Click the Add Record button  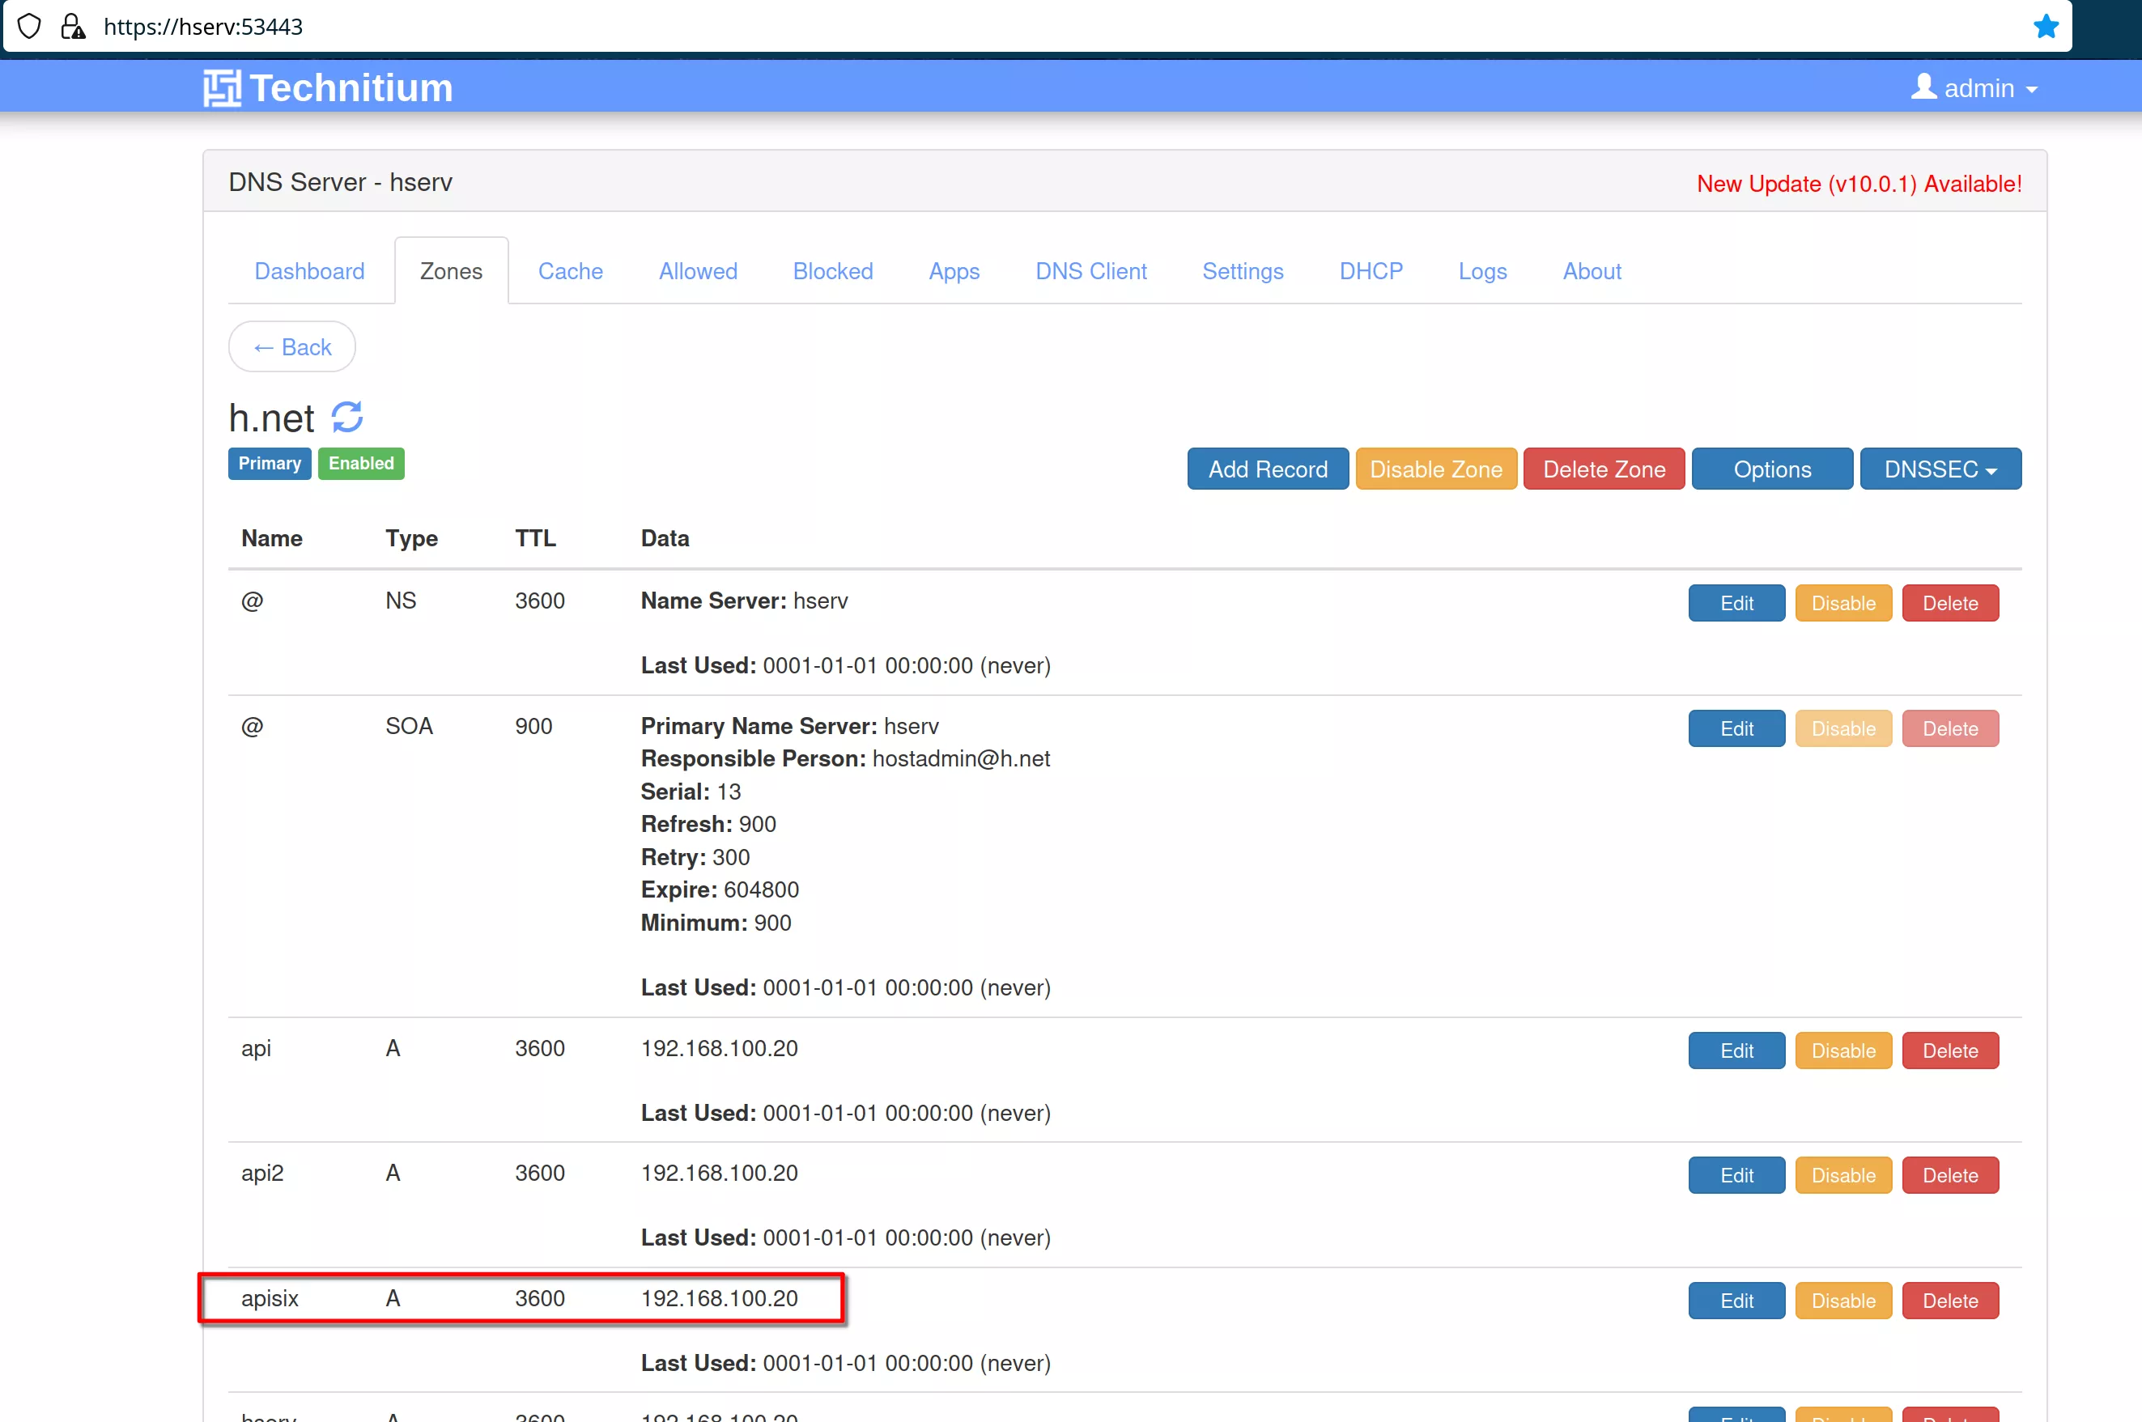1267,469
